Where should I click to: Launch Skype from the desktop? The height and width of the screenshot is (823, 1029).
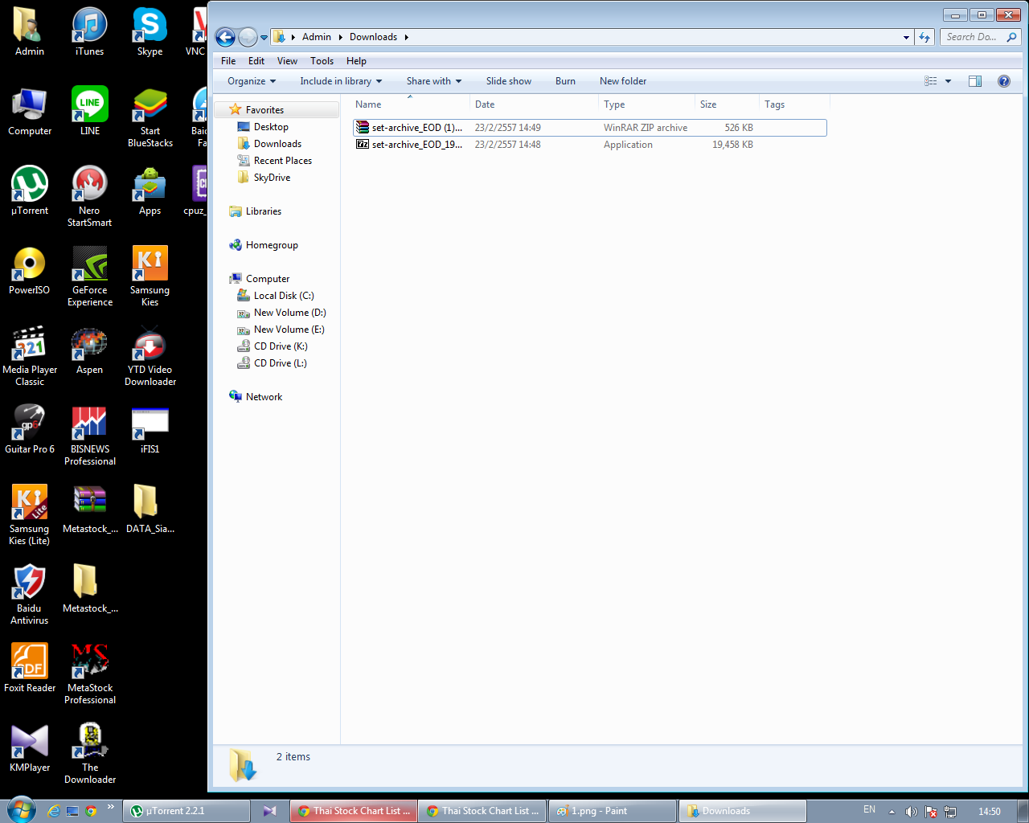pos(150,32)
